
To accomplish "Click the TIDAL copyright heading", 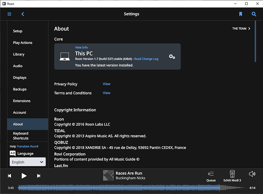I will coord(60,131).
